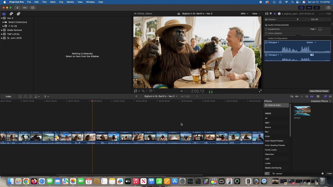
Task: Toggle the headphones solo icon
Action: tap(307, 96)
